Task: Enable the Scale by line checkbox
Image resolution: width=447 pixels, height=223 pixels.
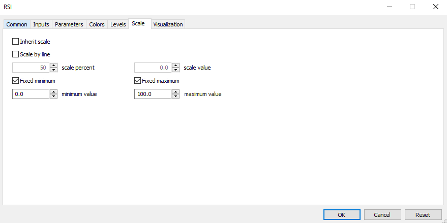Action: tap(15, 54)
